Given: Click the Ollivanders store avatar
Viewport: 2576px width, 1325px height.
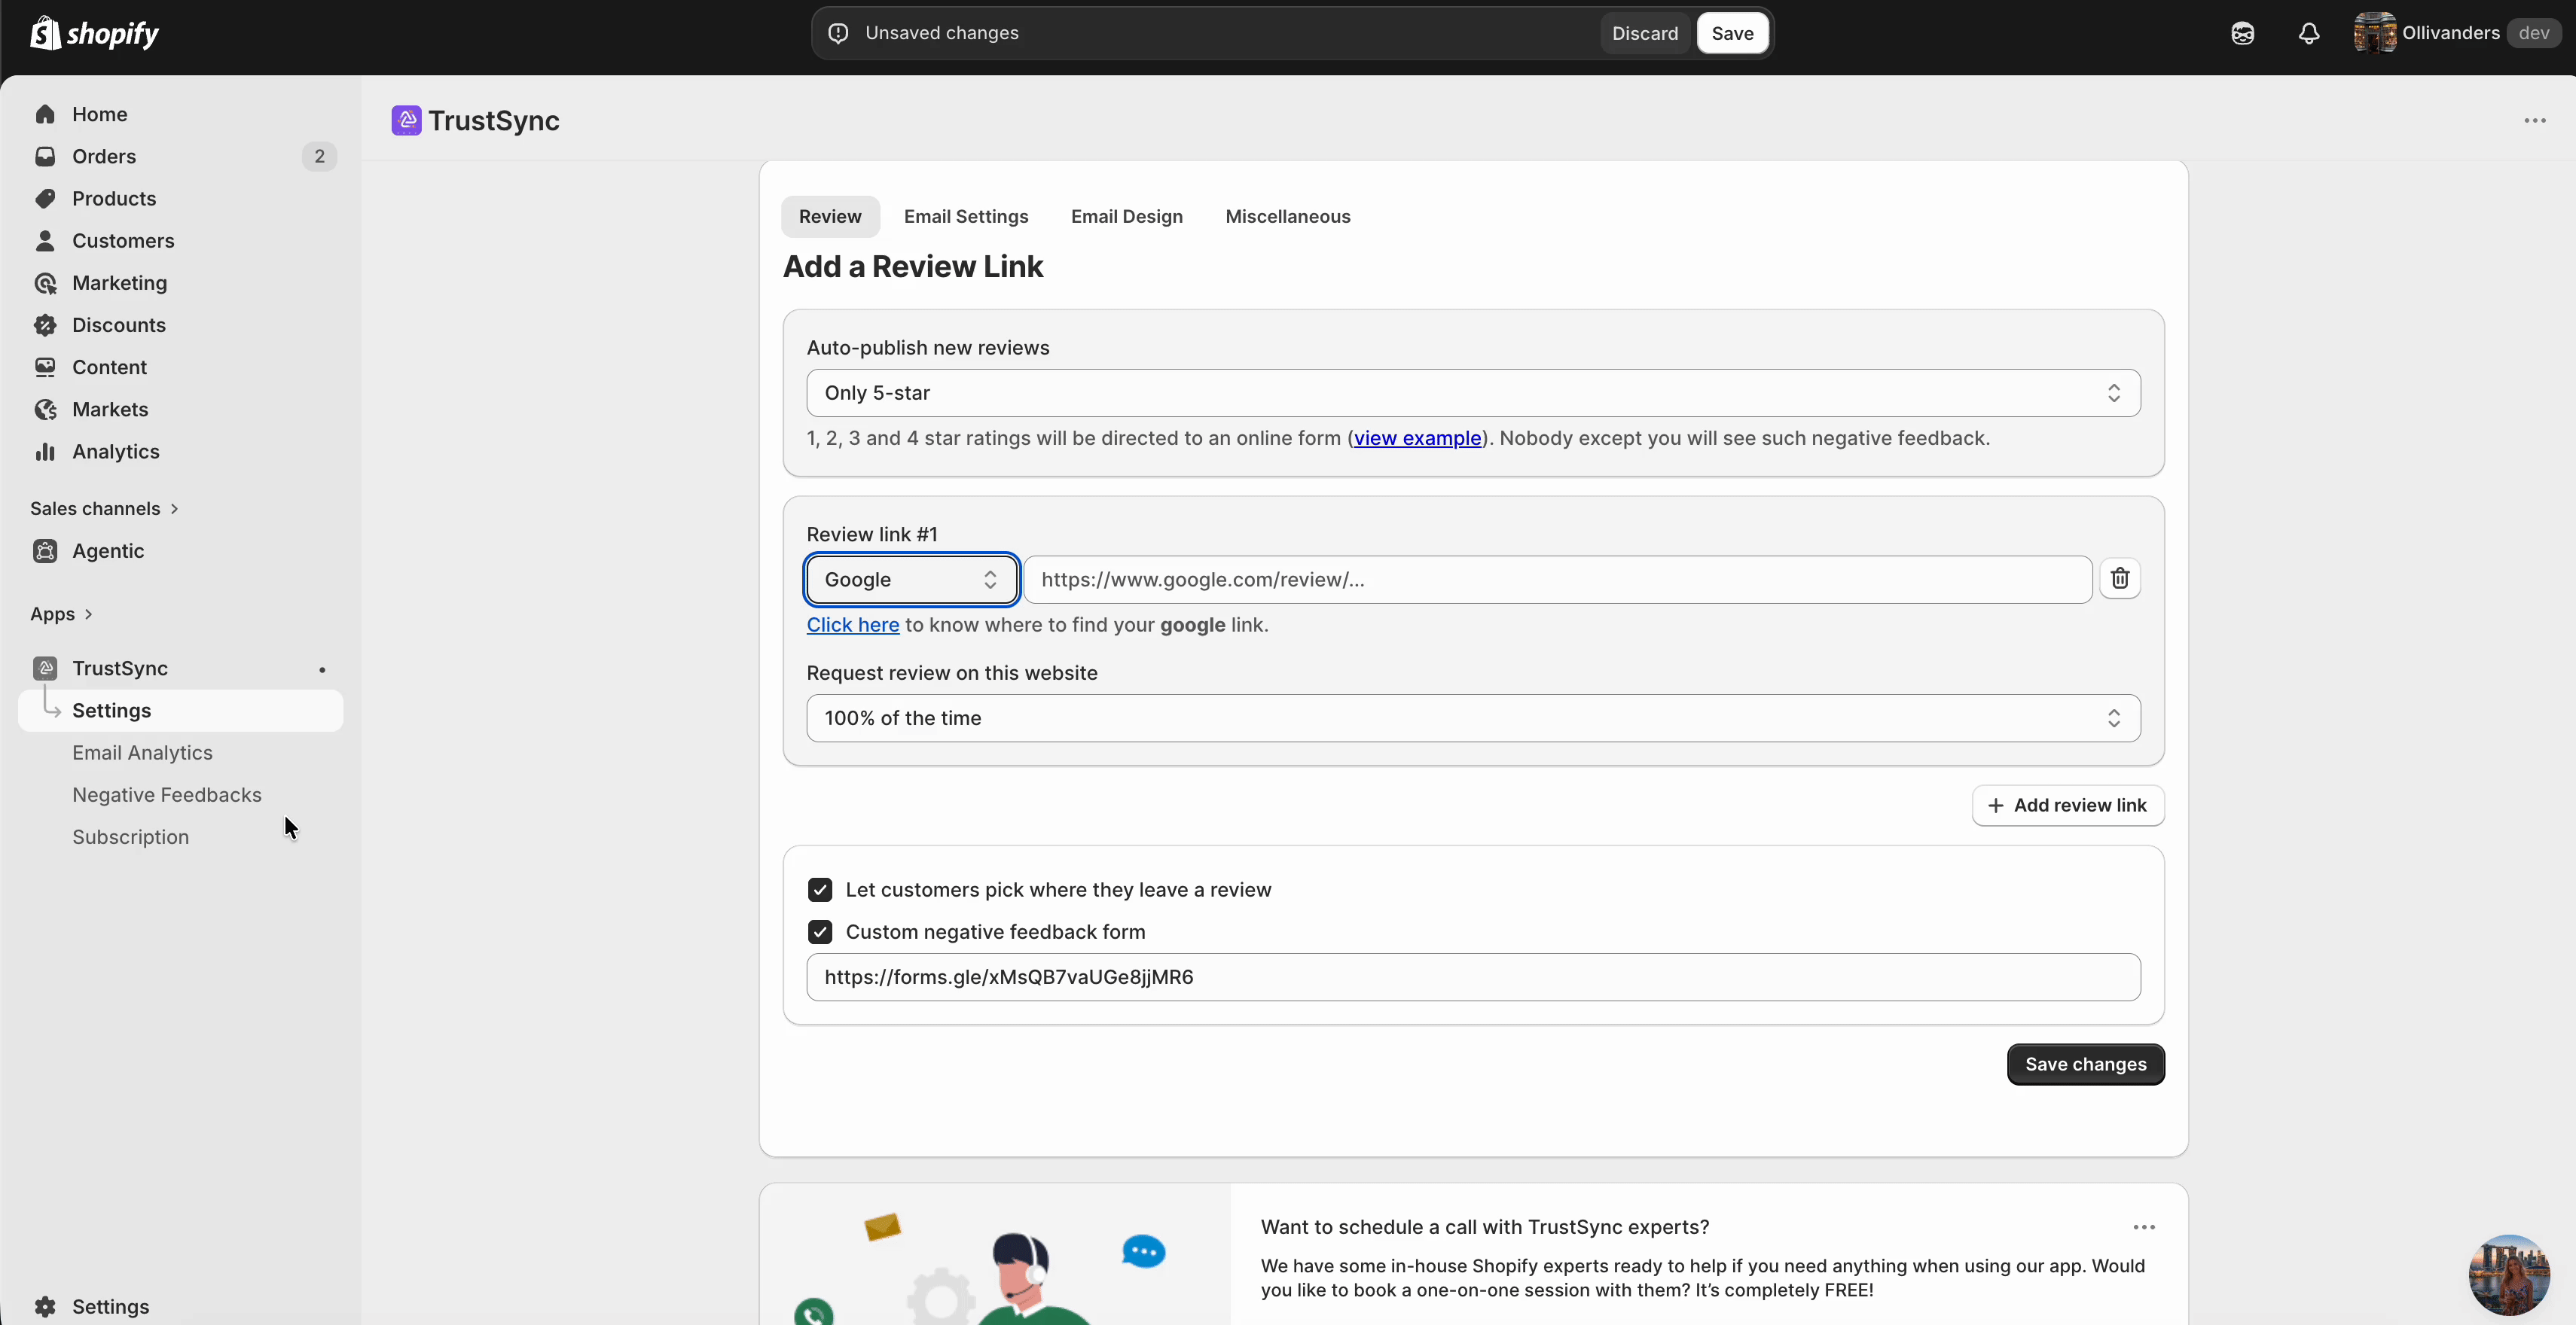Looking at the screenshot, I should click(x=2374, y=33).
